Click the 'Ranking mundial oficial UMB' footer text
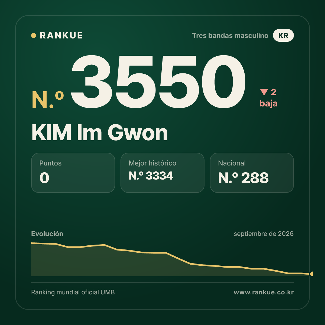Image resolution: width=325 pixels, height=325 pixels. [73, 292]
